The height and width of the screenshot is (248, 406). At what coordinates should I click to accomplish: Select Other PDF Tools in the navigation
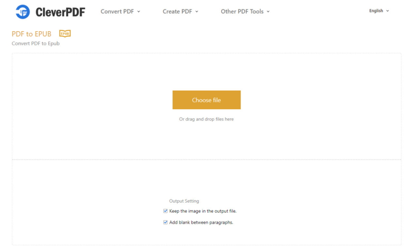[242, 11]
